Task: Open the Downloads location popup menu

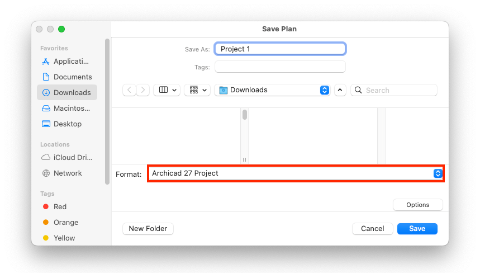Action: click(272, 90)
